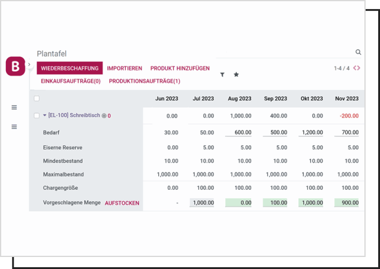Click the Aufstocken link

point(122,203)
